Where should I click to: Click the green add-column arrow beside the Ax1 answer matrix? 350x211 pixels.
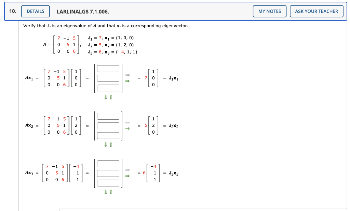pos(127,81)
